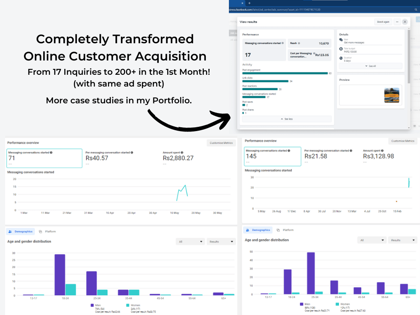Open the ad preview thumbnail image
This screenshot has height=315, width=420.
391,95
